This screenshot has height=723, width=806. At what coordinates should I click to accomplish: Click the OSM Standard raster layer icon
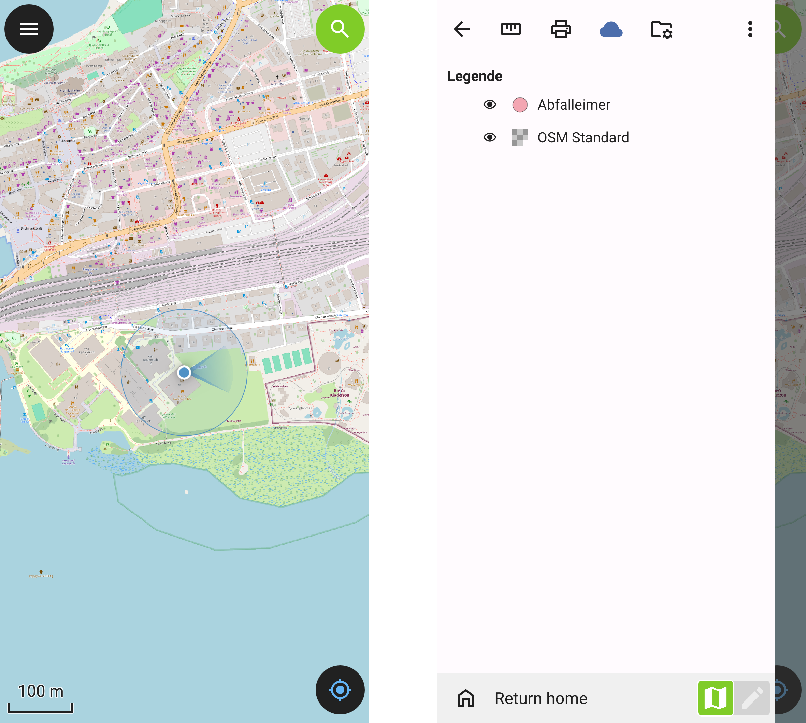[x=520, y=138]
